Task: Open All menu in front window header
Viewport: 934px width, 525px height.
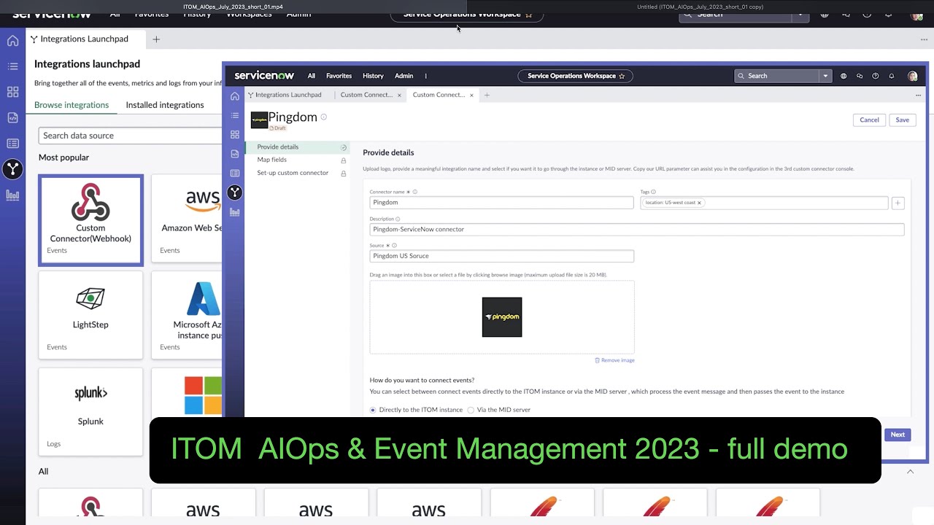Action: coord(312,76)
